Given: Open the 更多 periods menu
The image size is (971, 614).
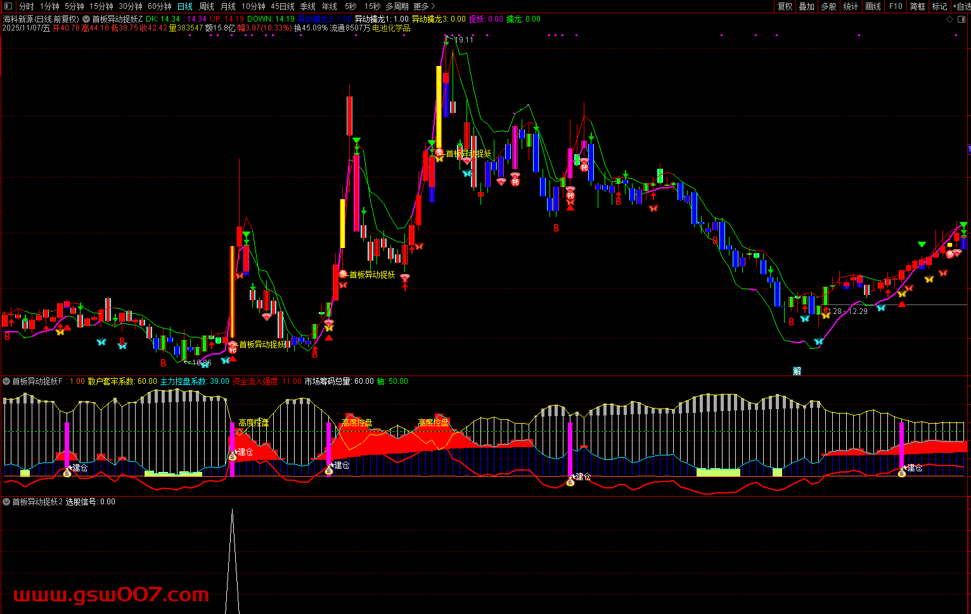Looking at the screenshot, I should click(424, 6).
